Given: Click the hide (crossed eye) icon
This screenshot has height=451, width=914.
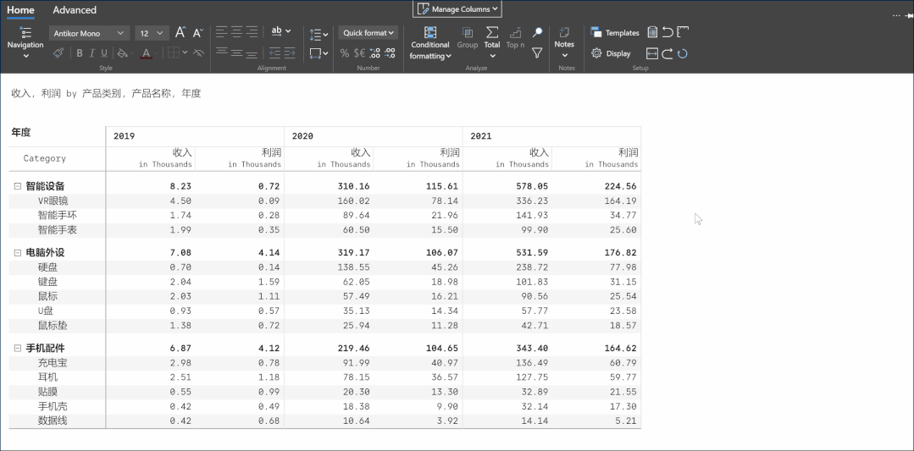Looking at the screenshot, I should pos(198,53).
